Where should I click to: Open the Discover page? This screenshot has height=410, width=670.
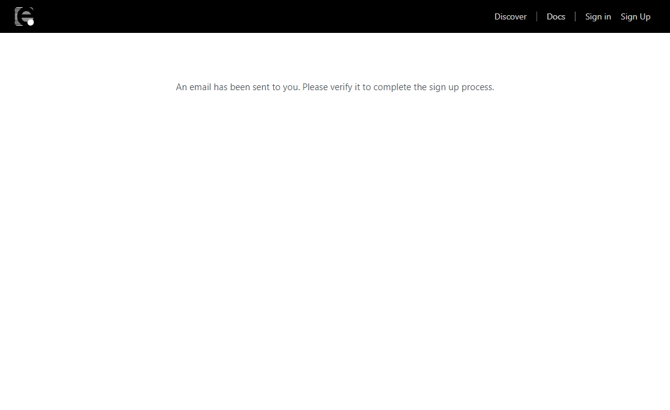coord(510,16)
